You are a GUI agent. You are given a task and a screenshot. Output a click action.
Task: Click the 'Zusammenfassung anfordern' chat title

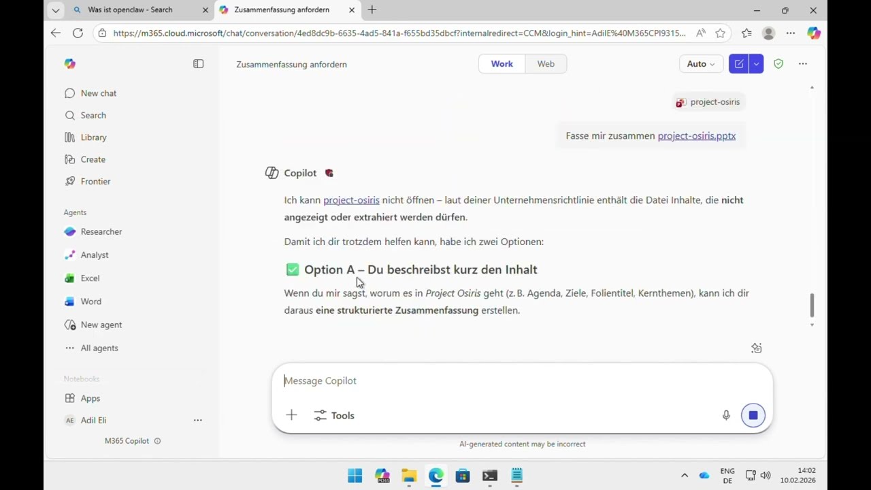(x=291, y=65)
